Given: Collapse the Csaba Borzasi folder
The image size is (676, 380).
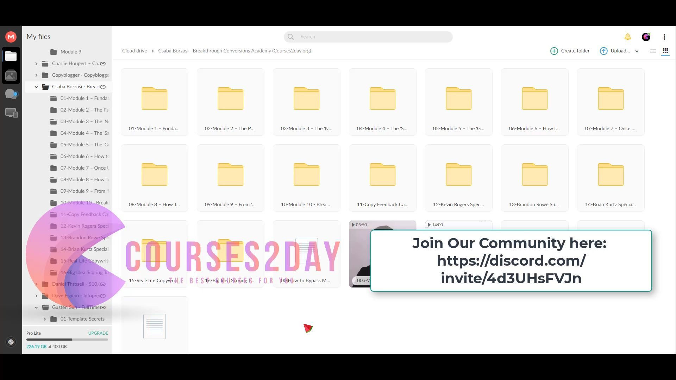Looking at the screenshot, I should [36, 87].
